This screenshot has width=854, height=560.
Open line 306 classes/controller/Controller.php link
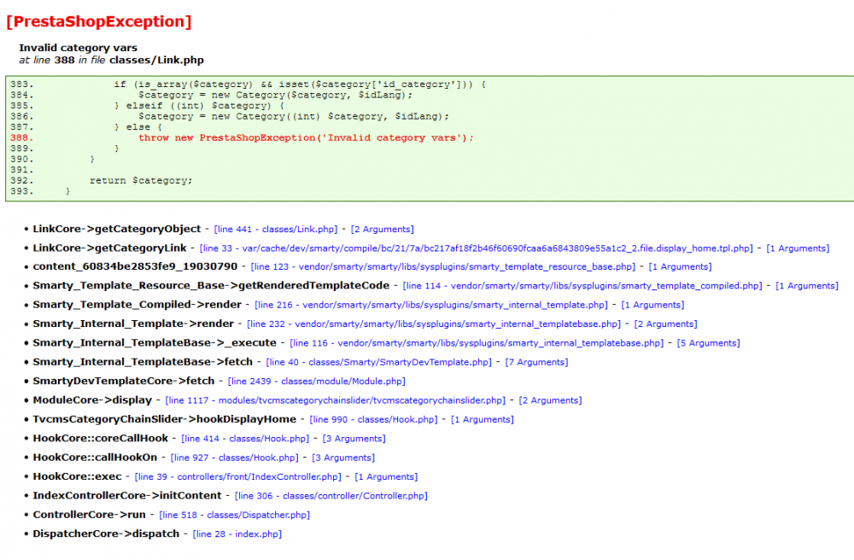[x=331, y=496]
